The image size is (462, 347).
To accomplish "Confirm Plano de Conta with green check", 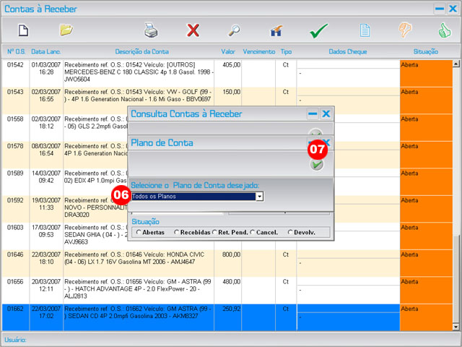I will click(316, 164).
